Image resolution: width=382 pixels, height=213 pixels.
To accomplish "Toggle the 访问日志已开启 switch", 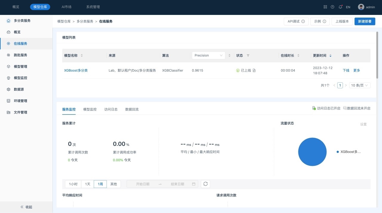I will point(326,108).
